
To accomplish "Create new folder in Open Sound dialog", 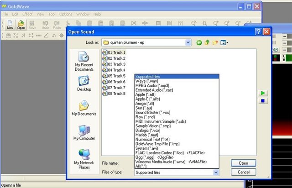I will click(x=215, y=43).
